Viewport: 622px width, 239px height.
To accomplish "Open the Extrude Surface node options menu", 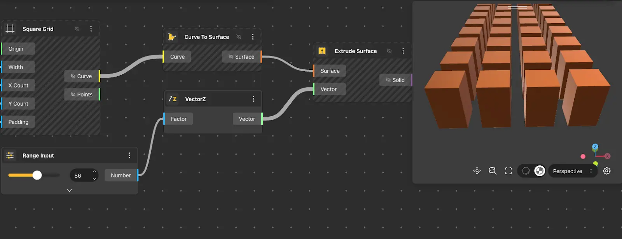I will (x=403, y=51).
